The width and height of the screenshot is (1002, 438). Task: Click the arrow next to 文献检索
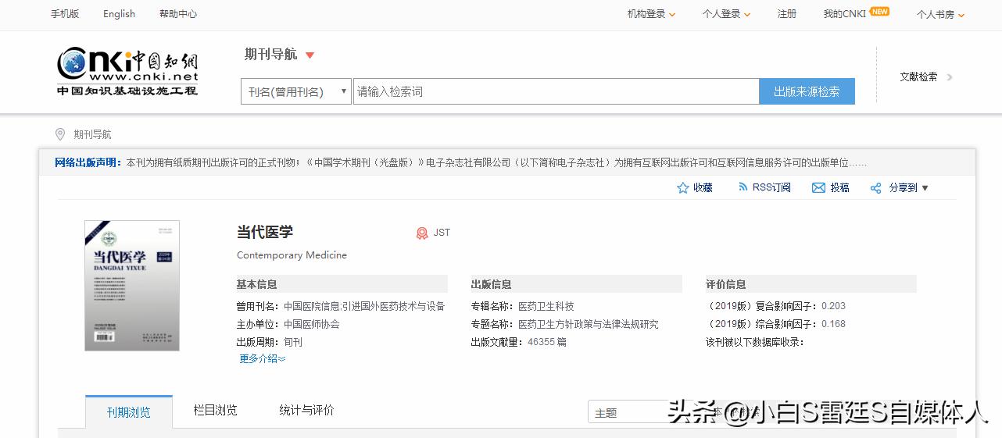pos(950,77)
